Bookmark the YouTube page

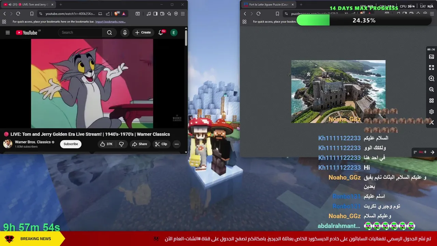point(32,14)
